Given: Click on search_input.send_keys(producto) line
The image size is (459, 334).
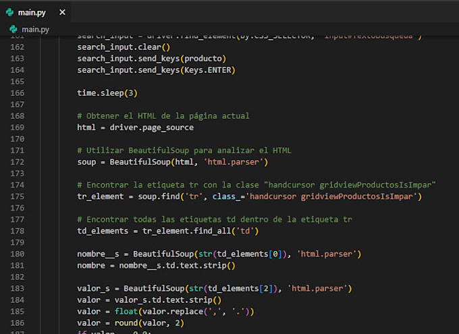Looking at the screenshot, I should click(152, 59).
